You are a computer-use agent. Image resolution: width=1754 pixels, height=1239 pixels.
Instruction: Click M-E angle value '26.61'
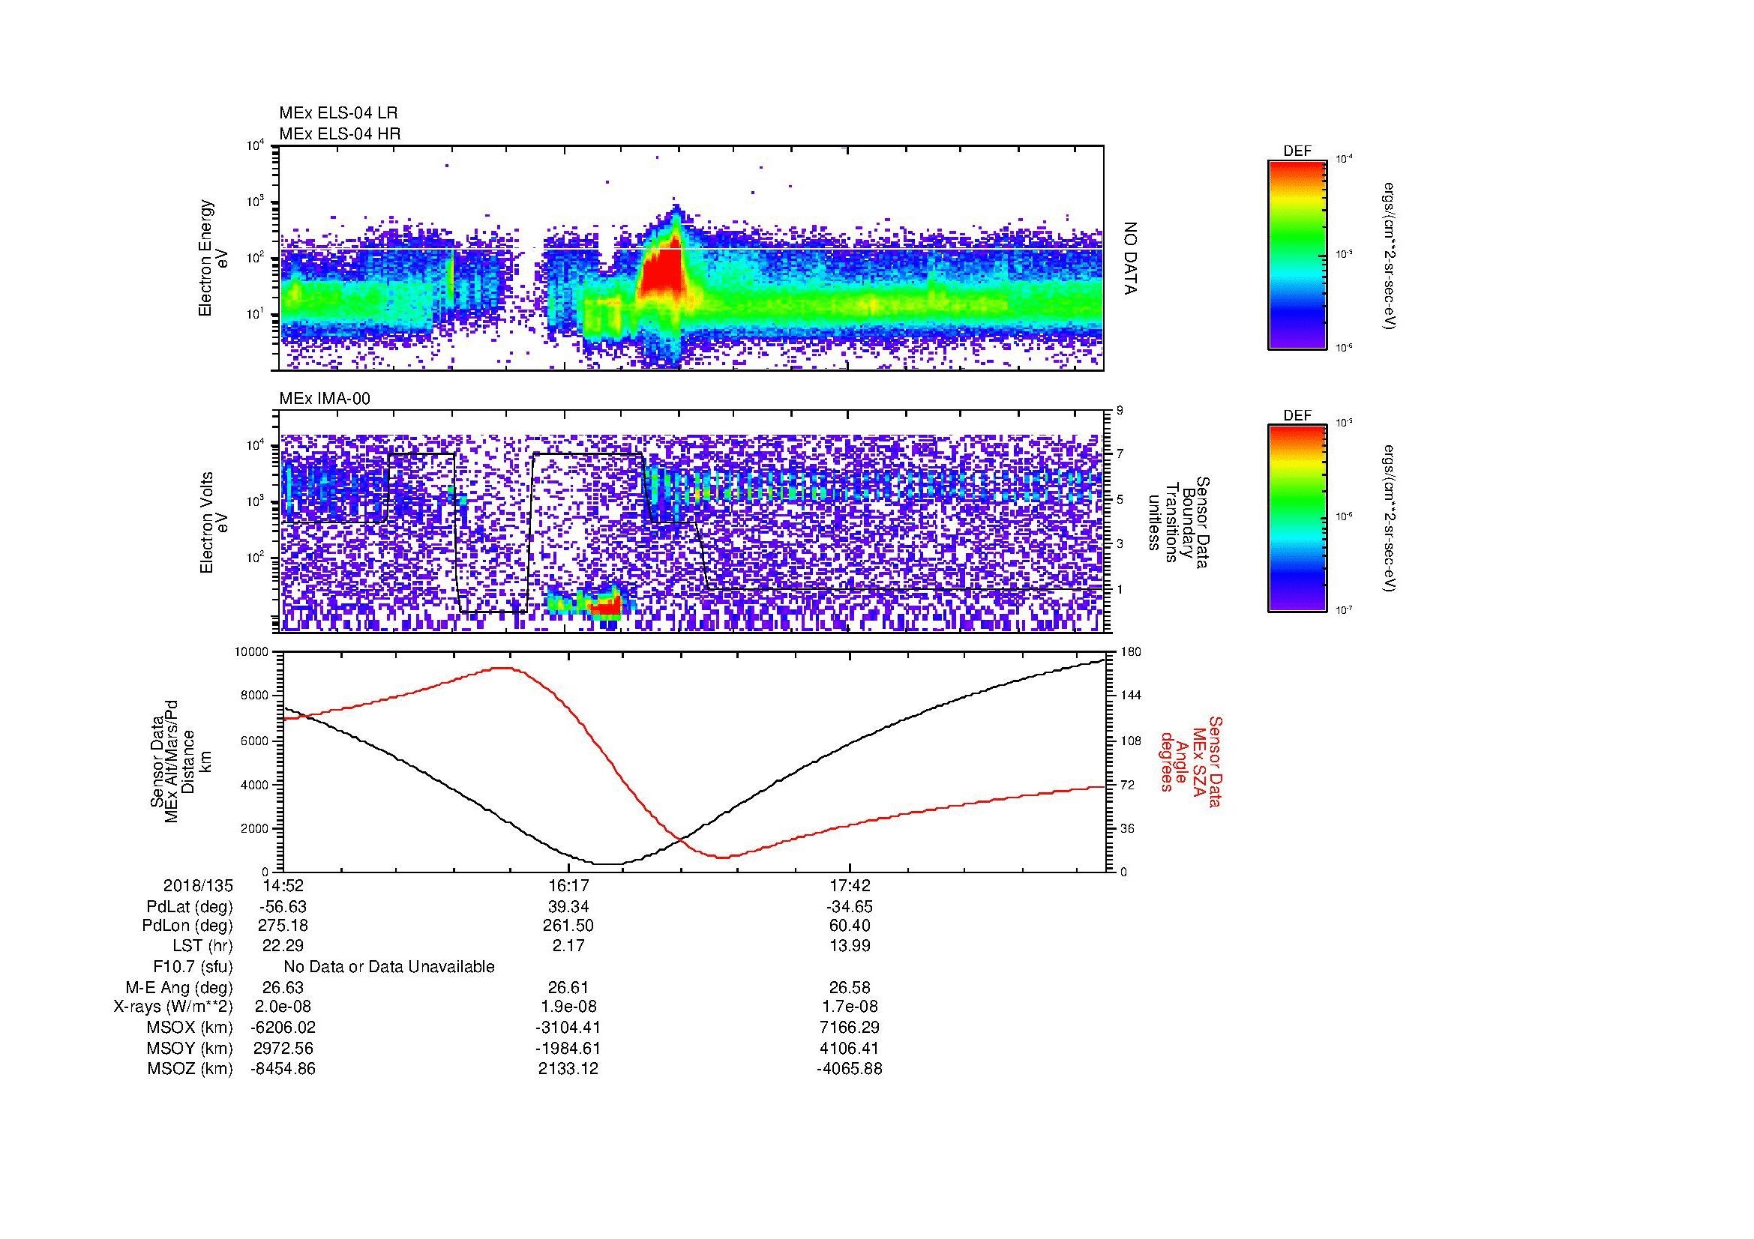pos(568,988)
